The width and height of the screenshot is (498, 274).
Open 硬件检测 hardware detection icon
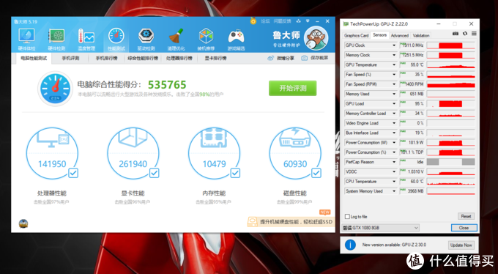(56, 39)
